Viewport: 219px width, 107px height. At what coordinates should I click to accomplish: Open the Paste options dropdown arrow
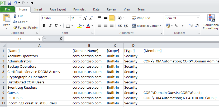pyautogui.click(x=6, y=28)
